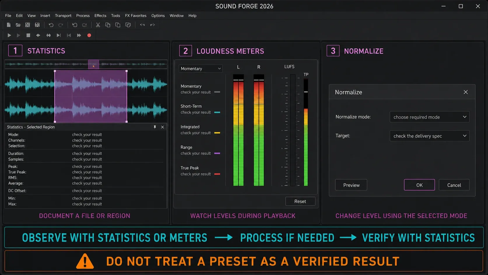Click inside the purple selected waveform region
Screen dimensions: 488x275
tap(91, 96)
